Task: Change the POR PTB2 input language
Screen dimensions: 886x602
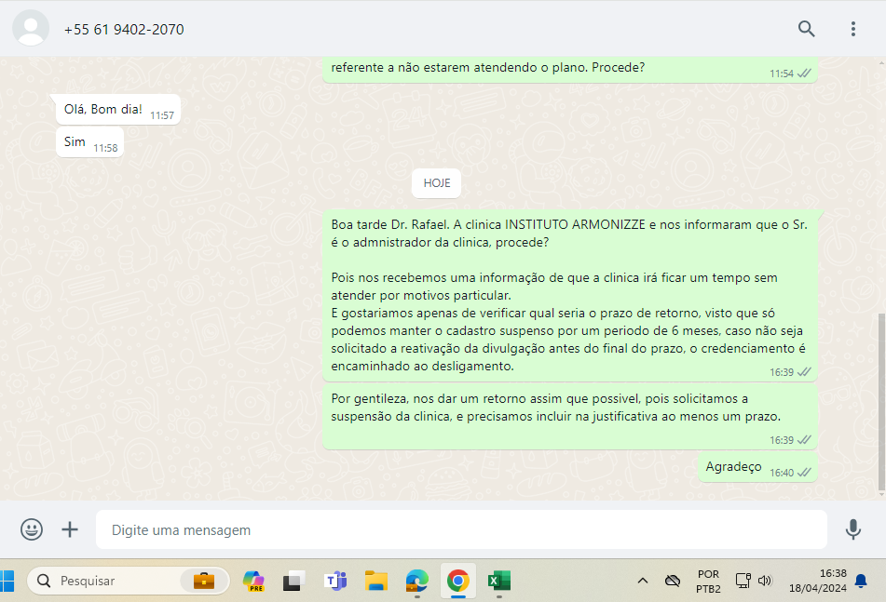Action: pos(708,582)
